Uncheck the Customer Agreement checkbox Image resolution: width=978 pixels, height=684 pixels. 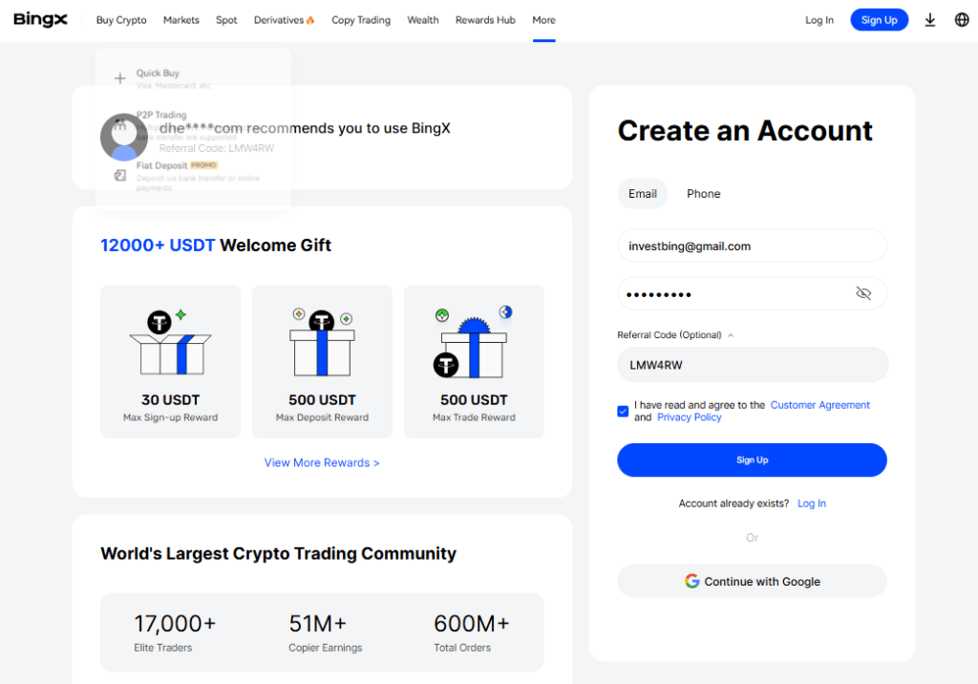point(623,412)
